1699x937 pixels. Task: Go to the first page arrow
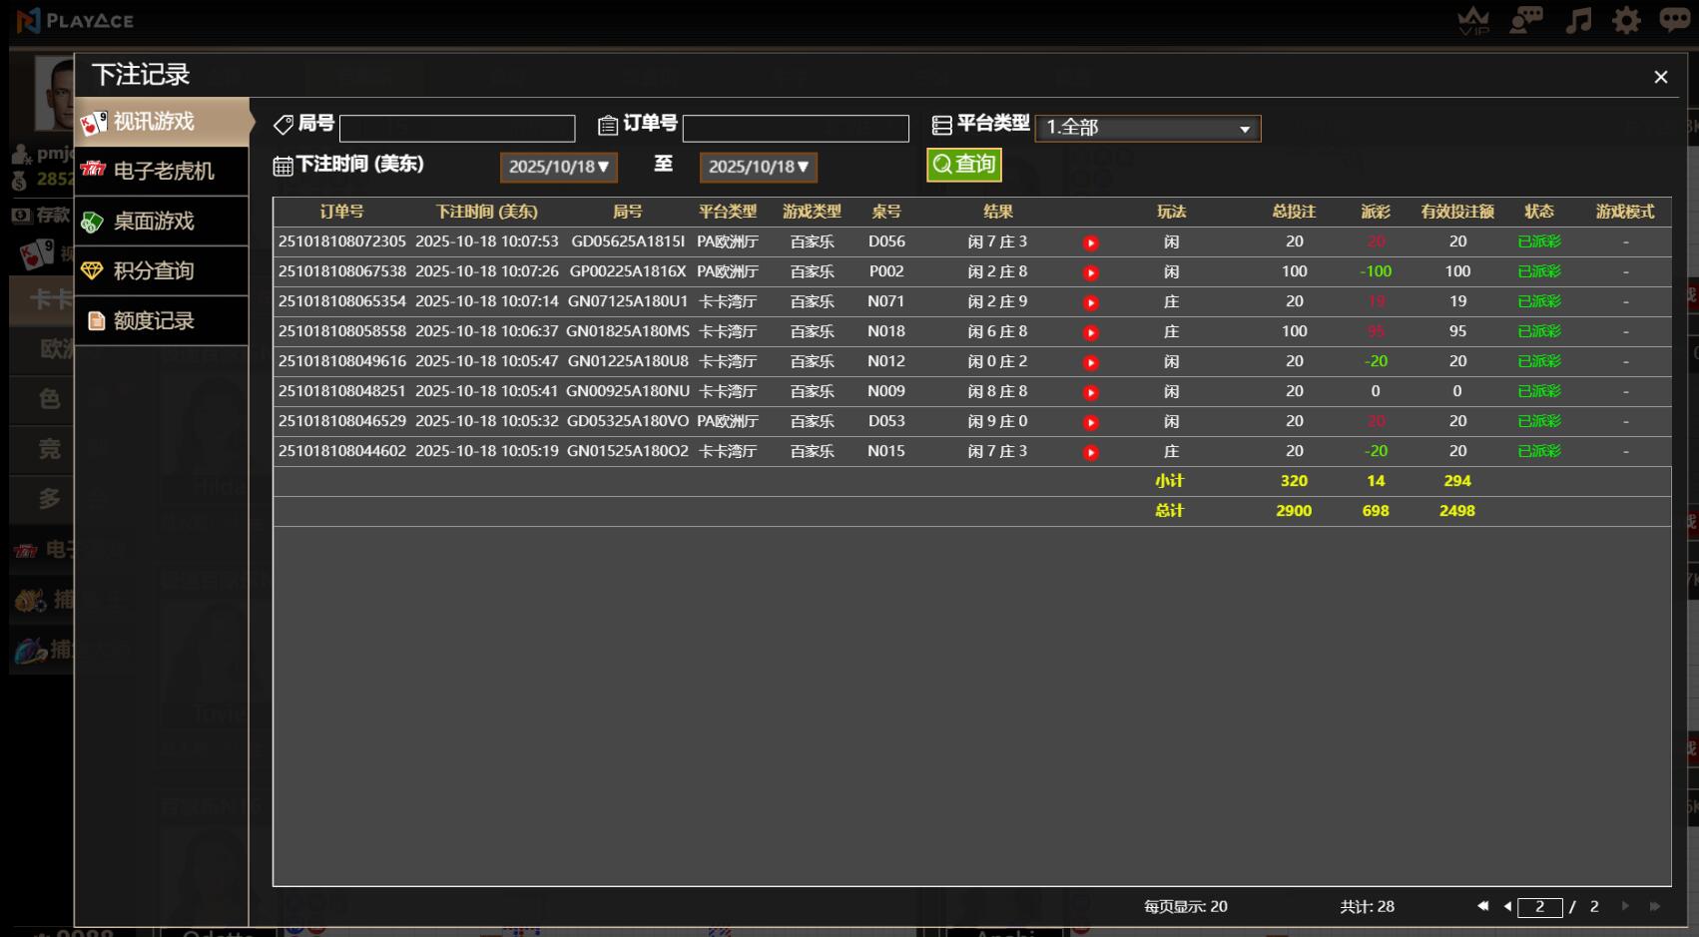[1482, 906]
